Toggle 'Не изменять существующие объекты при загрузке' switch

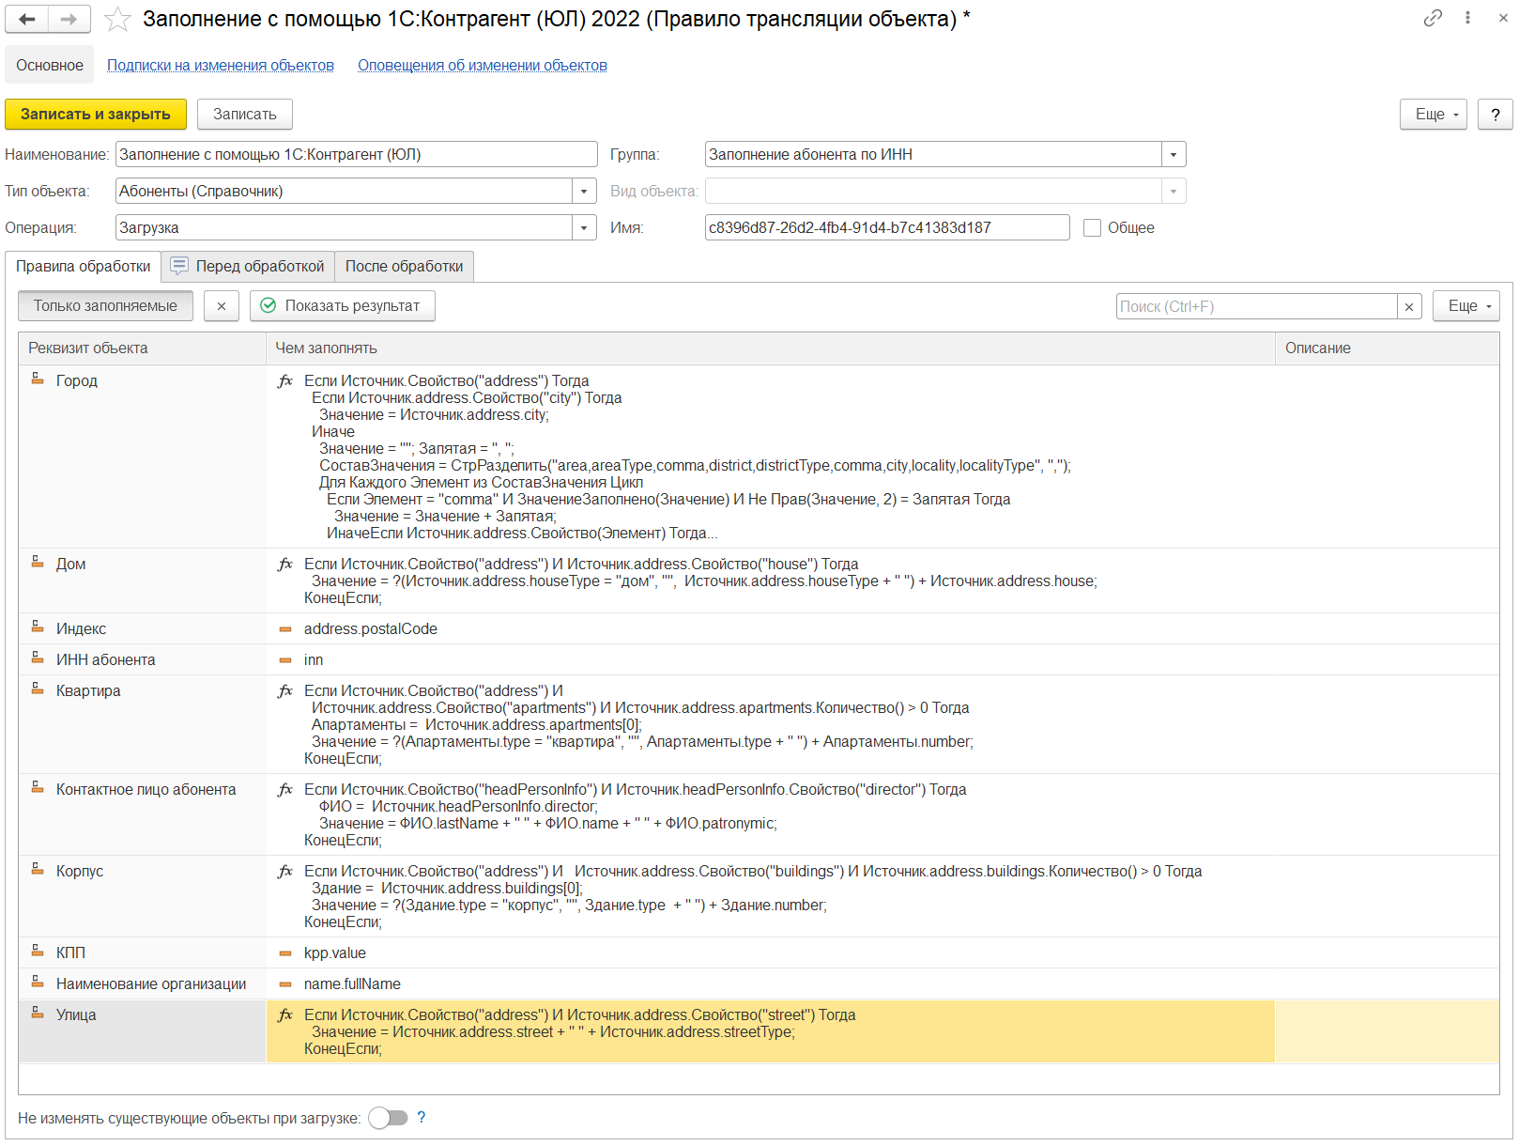coord(388,1118)
